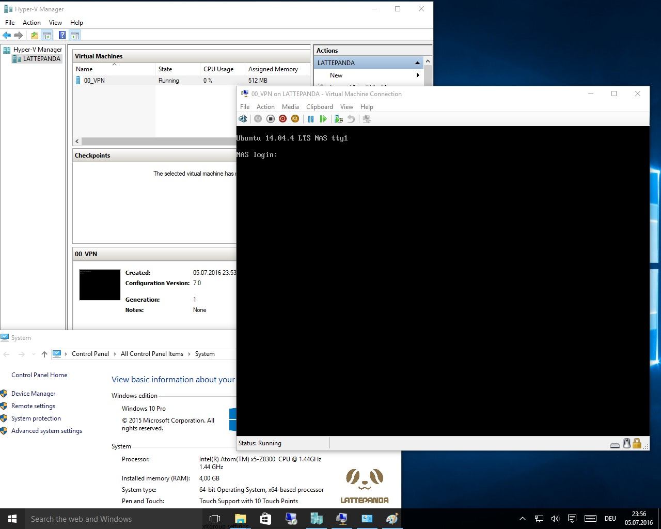Open Advanced system settings link
The width and height of the screenshot is (661, 529).
(46, 431)
